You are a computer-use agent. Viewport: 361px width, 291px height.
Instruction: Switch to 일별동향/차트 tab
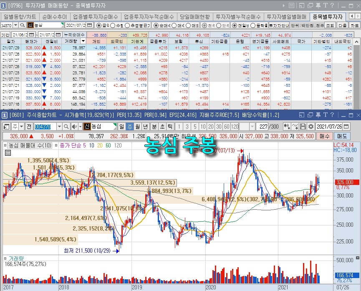point(20,17)
